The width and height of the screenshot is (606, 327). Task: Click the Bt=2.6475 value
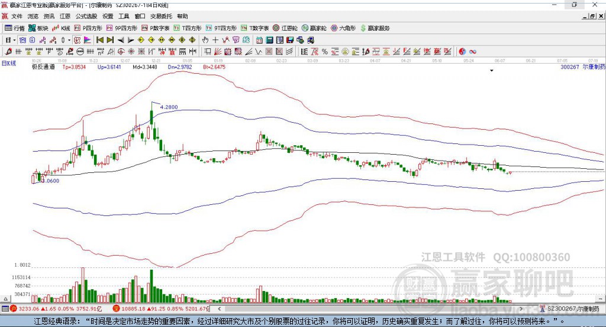[214, 67]
